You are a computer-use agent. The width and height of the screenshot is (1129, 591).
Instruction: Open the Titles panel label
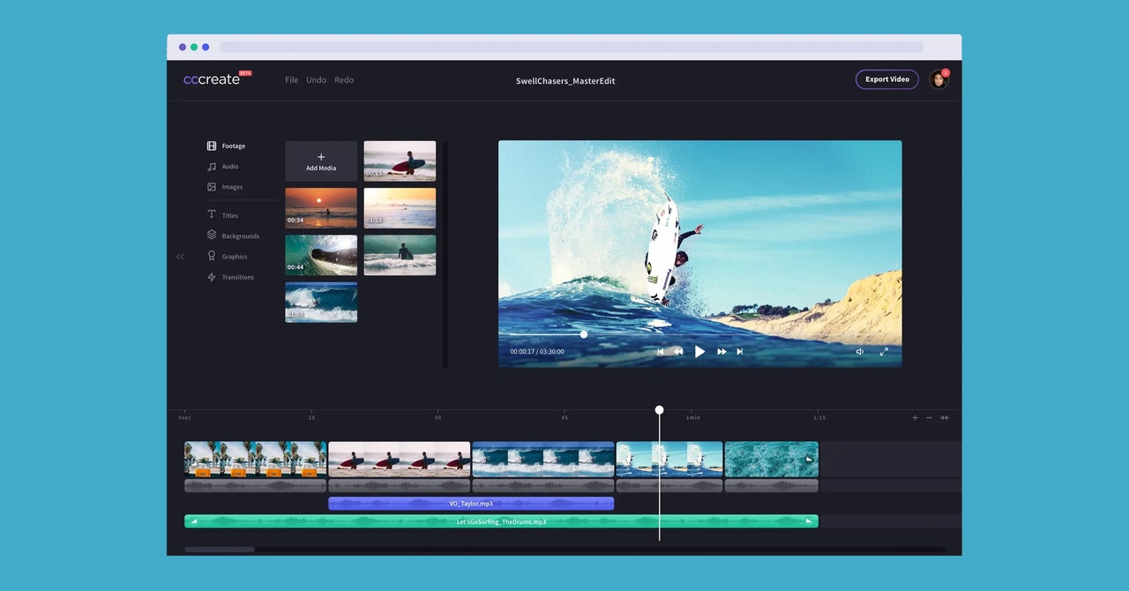tap(230, 215)
